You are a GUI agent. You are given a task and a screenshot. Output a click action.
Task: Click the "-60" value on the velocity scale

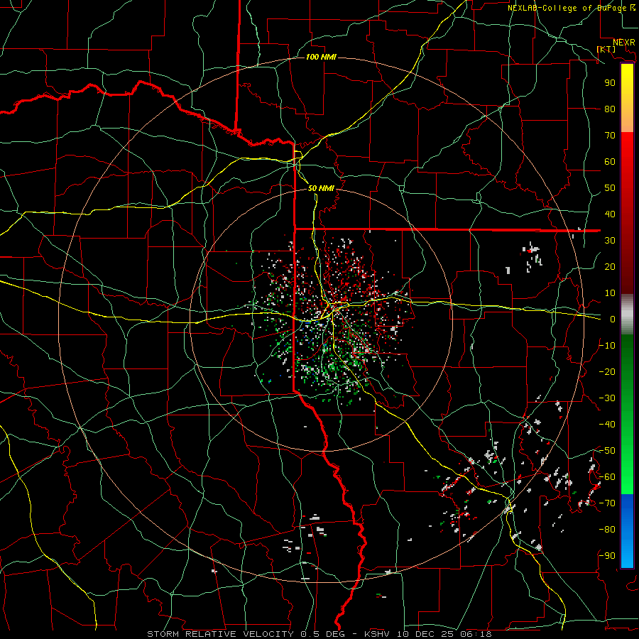[x=607, y=477]
